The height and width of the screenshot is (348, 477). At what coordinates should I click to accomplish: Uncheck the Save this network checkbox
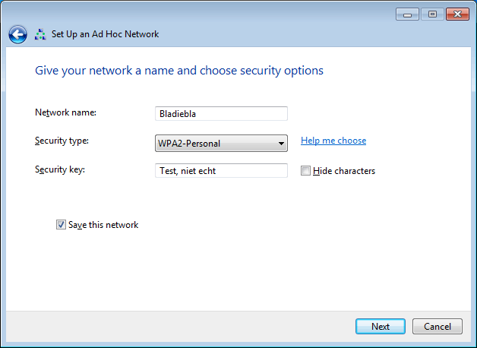[x=61, y=225]
